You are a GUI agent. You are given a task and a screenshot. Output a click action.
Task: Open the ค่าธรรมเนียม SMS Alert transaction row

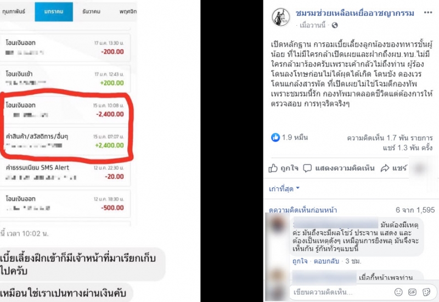click(x=65, y=172)
